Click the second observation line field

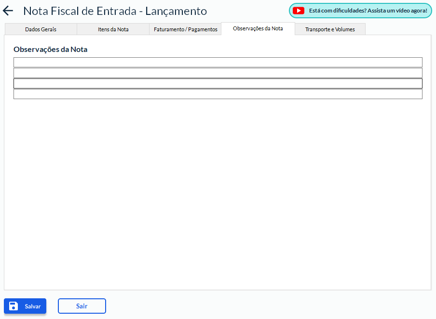(218, 73)
